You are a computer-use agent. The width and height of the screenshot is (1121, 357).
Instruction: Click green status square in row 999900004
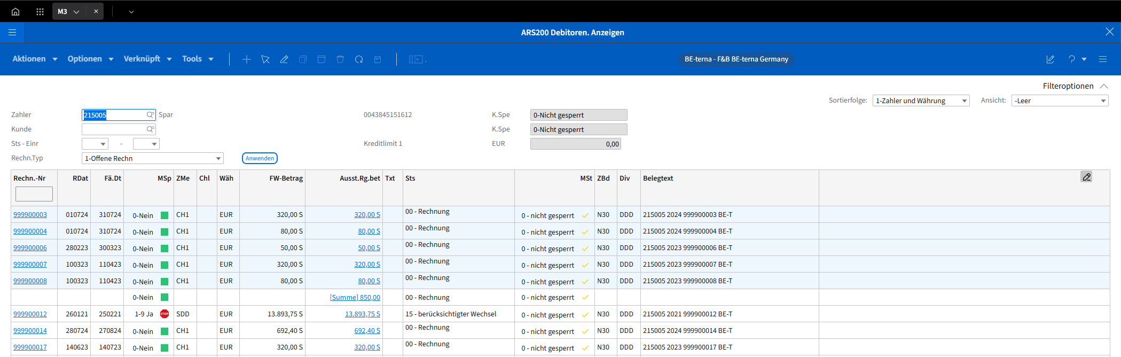(164, 232)
